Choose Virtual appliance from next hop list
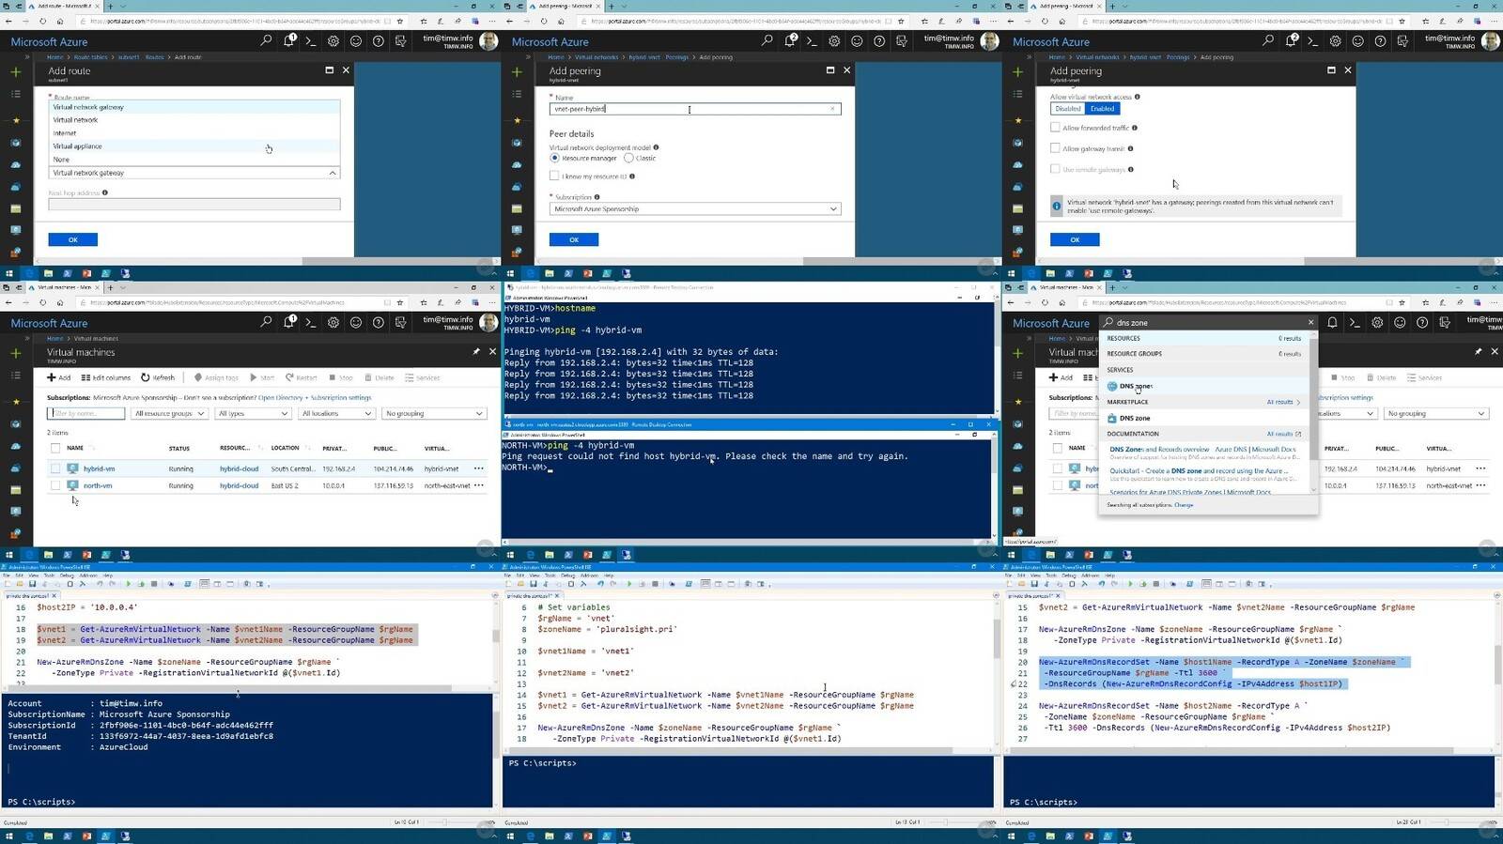The width and height of the screenshot is (1503, 844). [x=78, y=146]
